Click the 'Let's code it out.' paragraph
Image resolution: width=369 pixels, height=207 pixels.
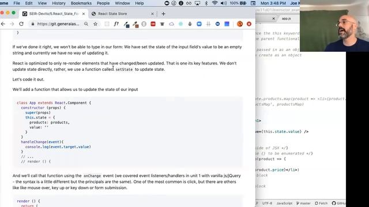point(28,79)
